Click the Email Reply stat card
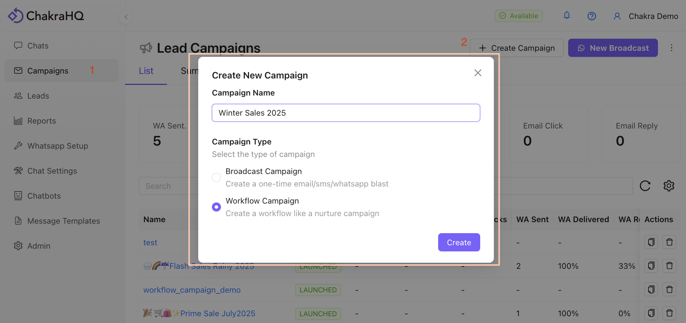The height and width of the screenshot is (323, 686). (x=641, y=134)
